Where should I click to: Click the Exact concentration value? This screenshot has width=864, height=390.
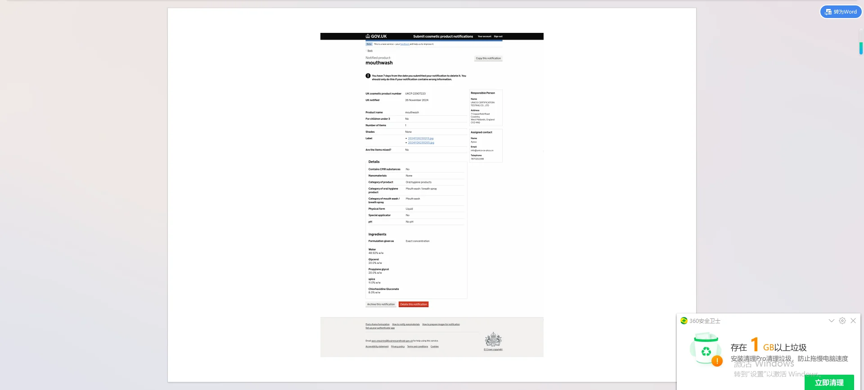point(418,241)
